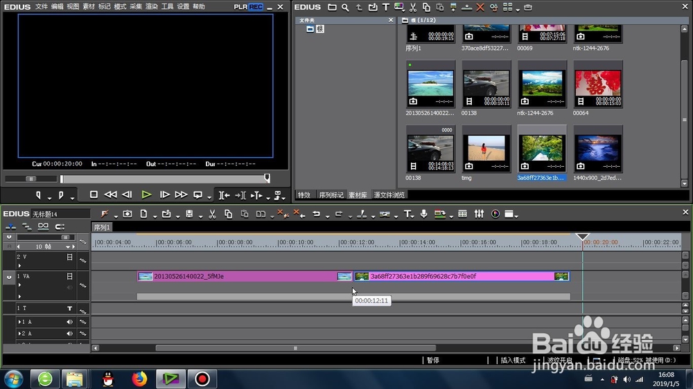This screenshot has height=389, width=693.
Task: Step forward one frame in the player
Action: [x=164, y=194]
